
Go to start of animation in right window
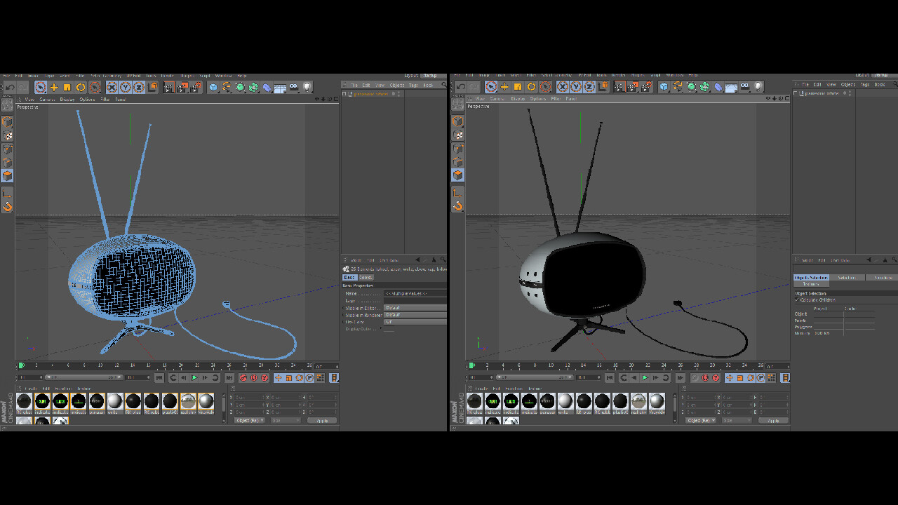(x=610, y=378)
